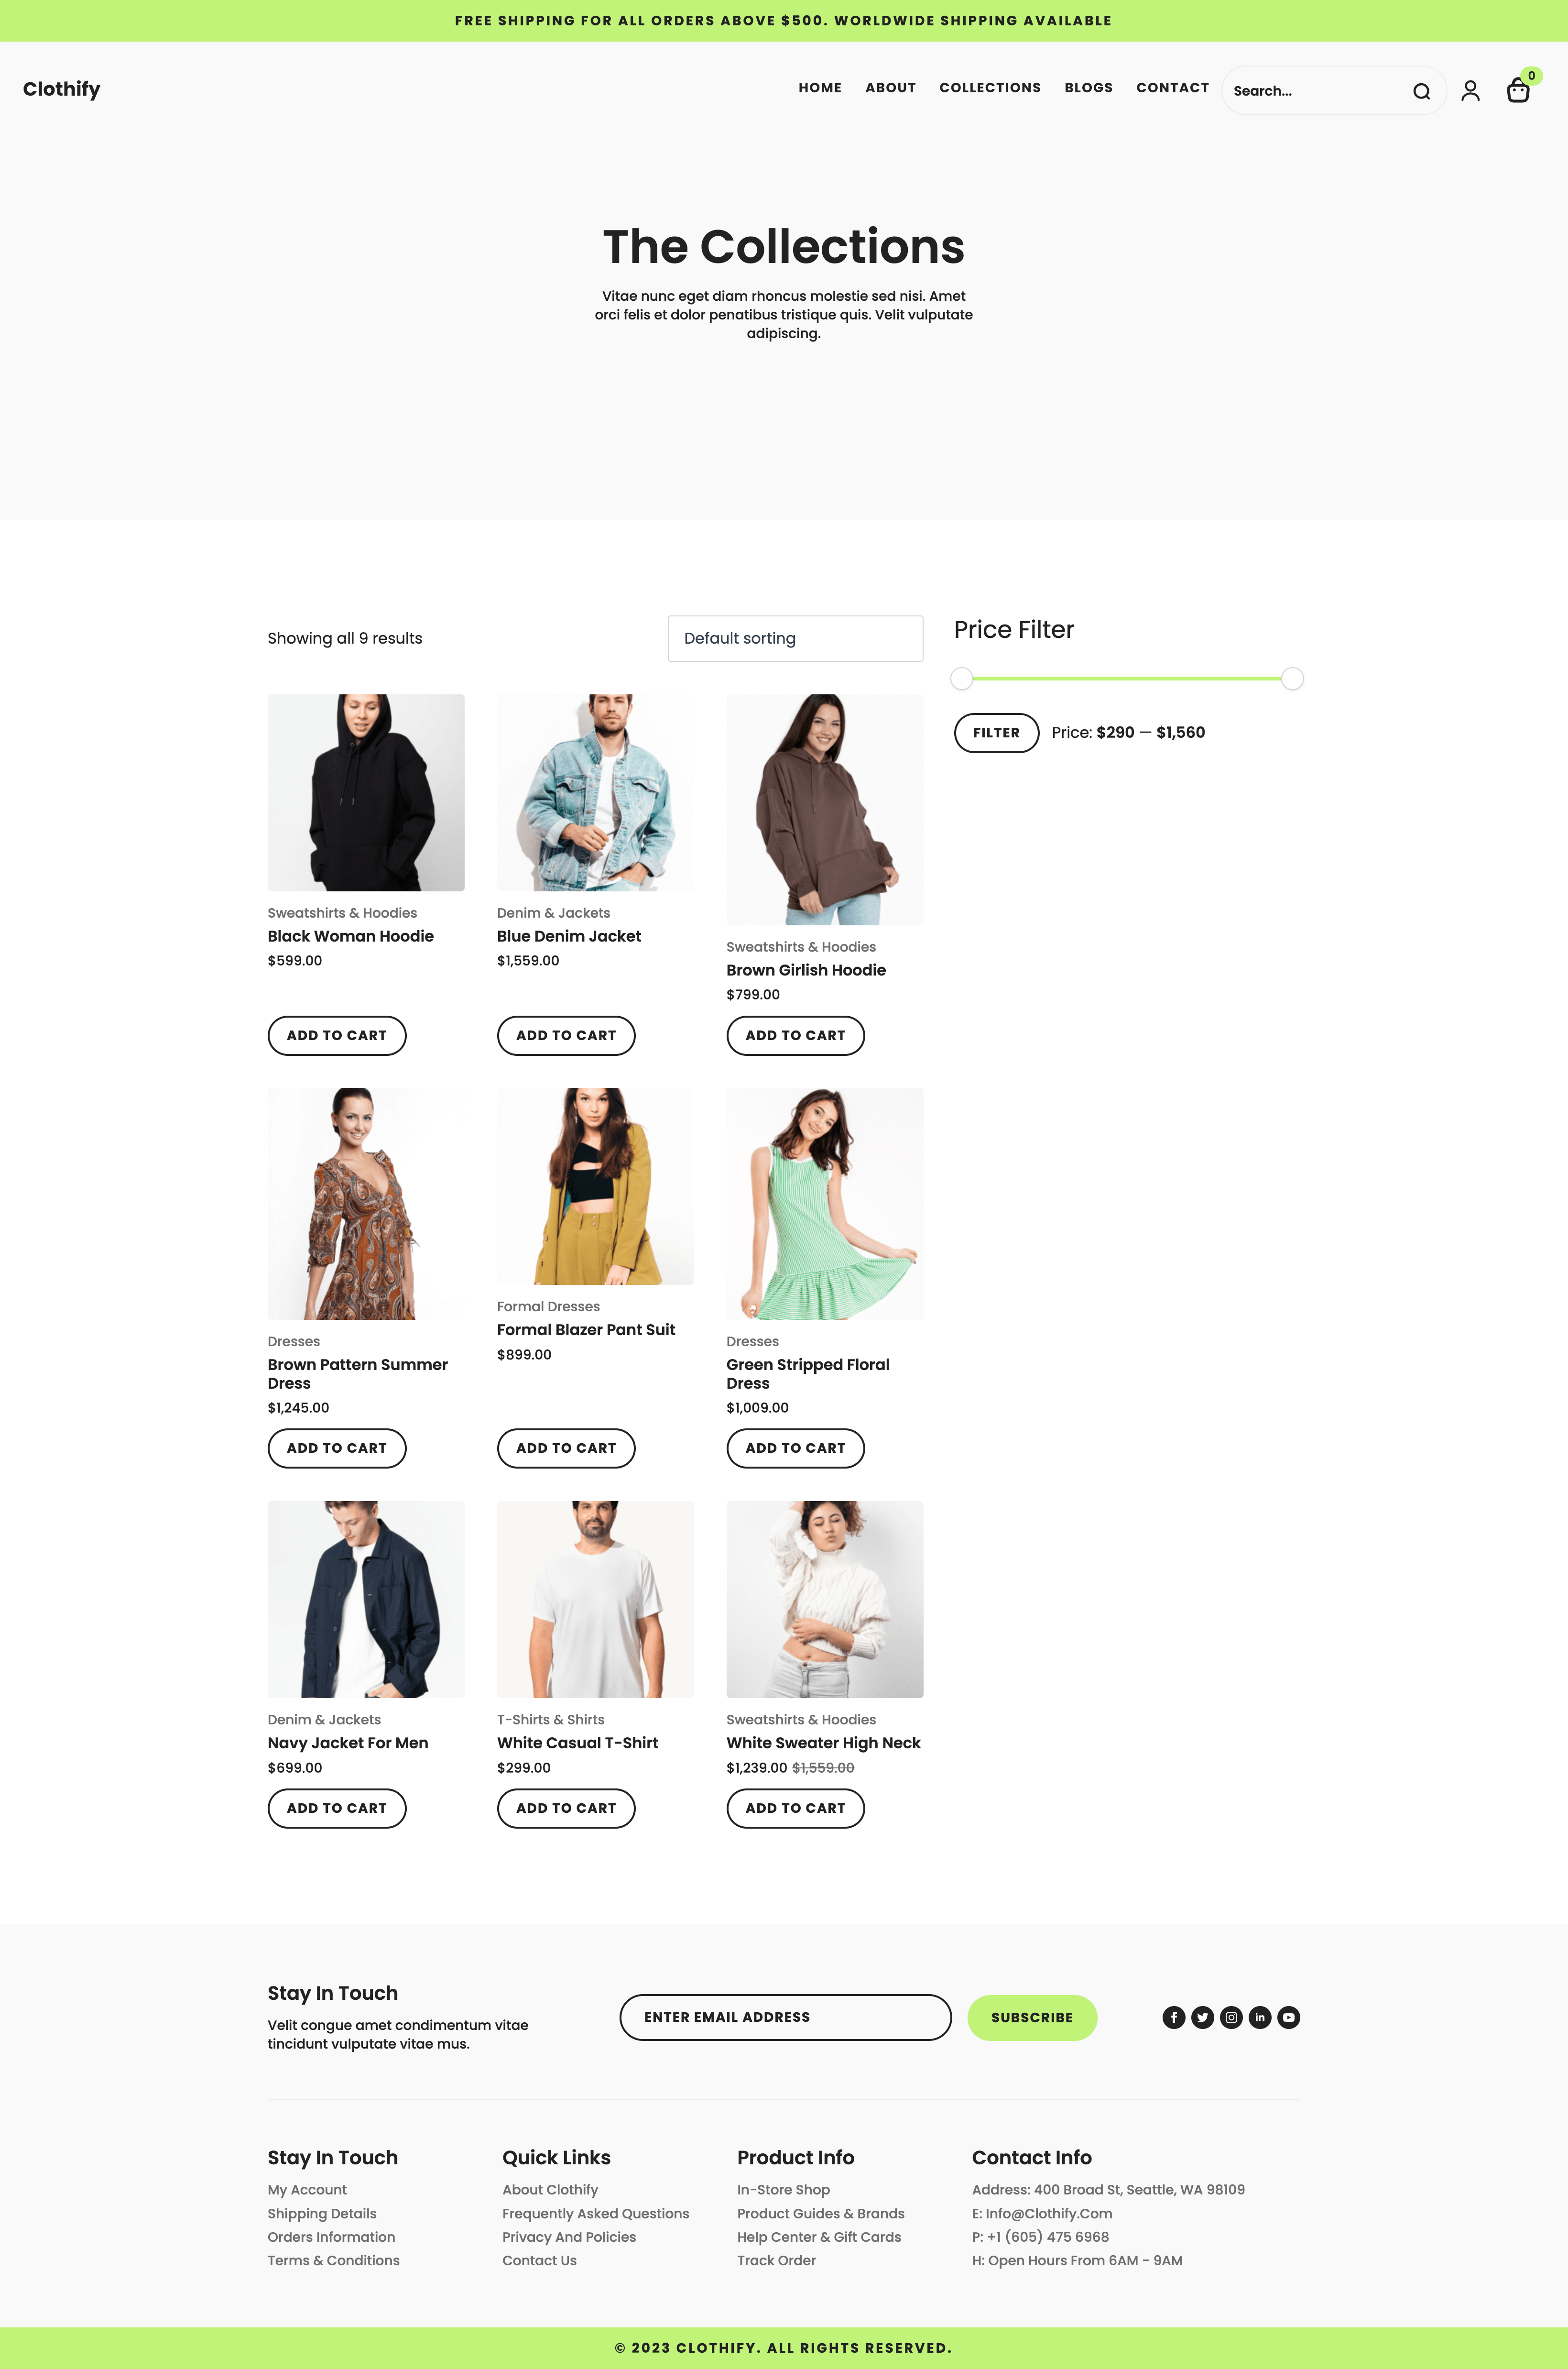Select the maximum price slider handle

pos(1292,679)
